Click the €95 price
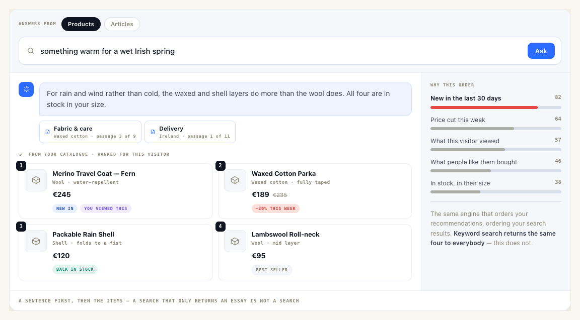 click(x=259, y=256)
